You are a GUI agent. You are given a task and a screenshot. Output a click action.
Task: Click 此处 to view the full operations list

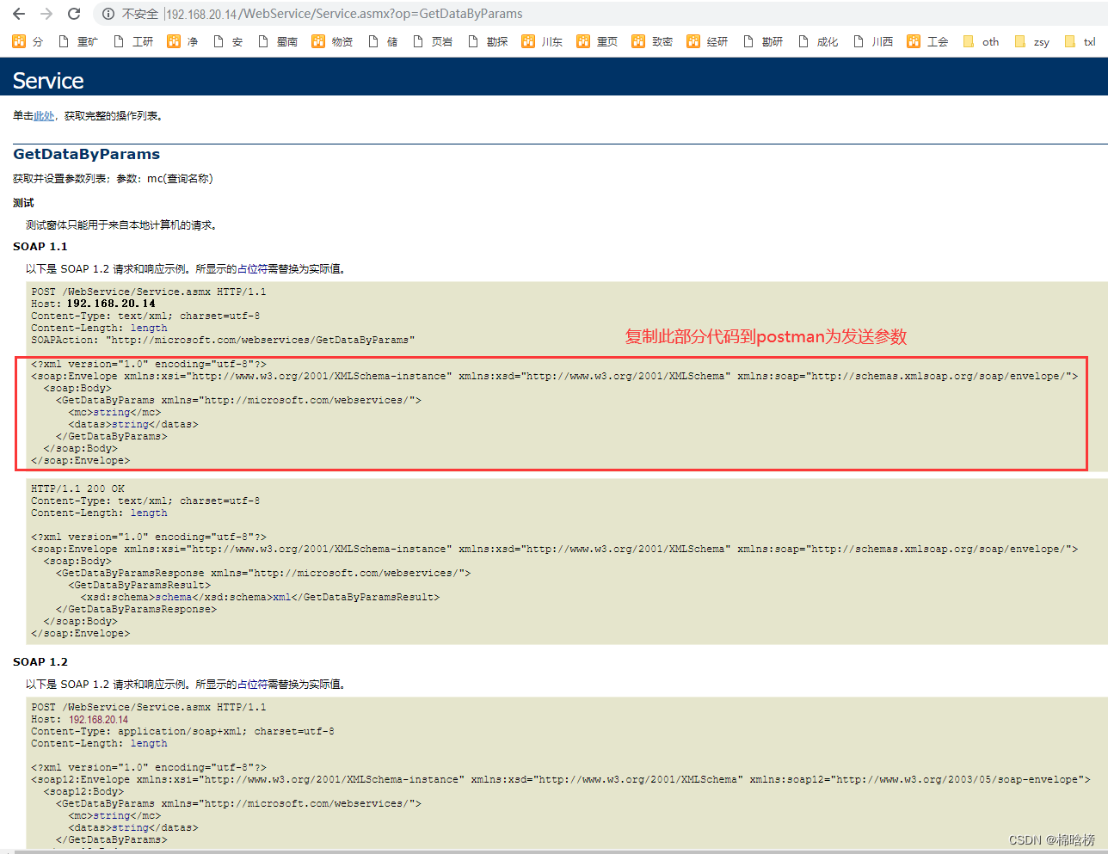click(x=44, y=114)
